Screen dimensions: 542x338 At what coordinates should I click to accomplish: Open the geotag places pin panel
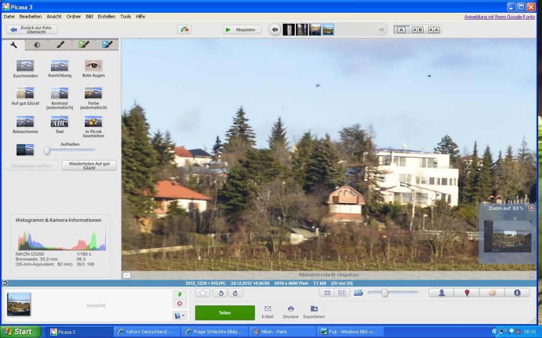coord(467,293)
